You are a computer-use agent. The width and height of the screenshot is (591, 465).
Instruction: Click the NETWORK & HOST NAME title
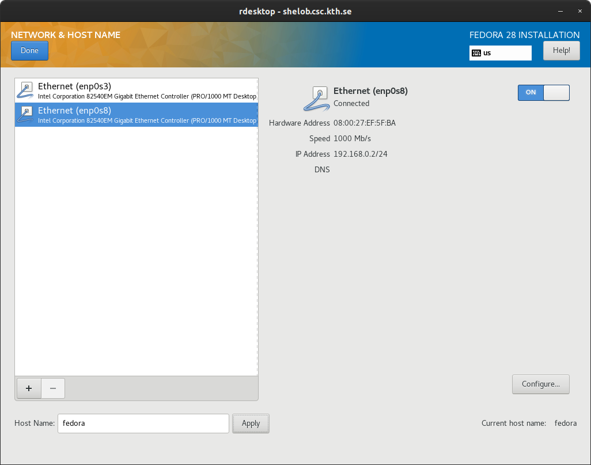coord(66,35)
